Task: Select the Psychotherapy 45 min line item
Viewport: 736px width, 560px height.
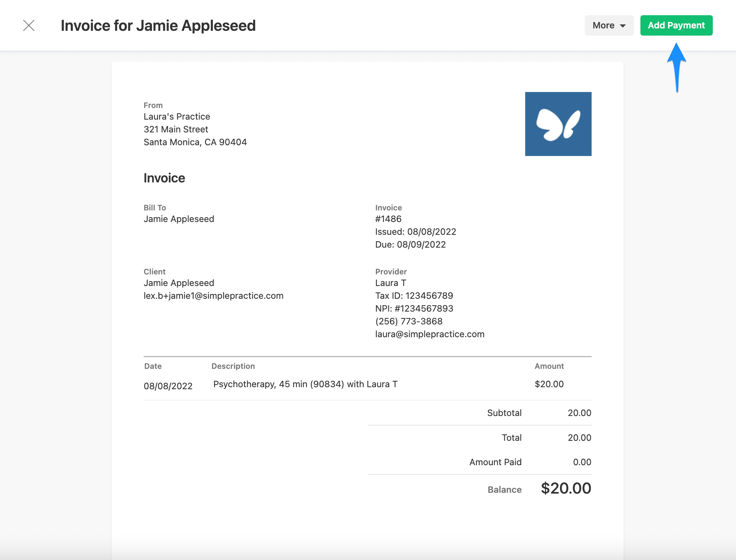Action: coord(305,384)
